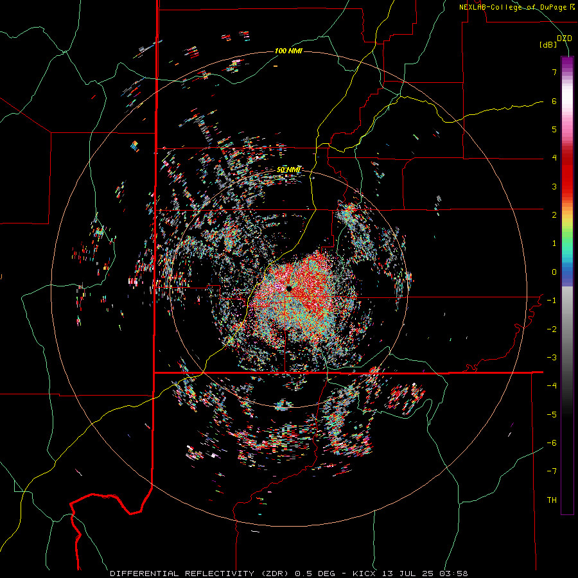Click the -3 scale tick label

[552, 358]
